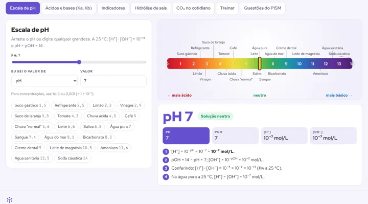Click the Suco de laranja scale label
368x204 pixels.
pos(213,42)
